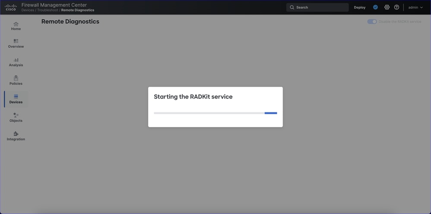Open the Policies clipboard icon
431x214 pixels.
point(16,78)
